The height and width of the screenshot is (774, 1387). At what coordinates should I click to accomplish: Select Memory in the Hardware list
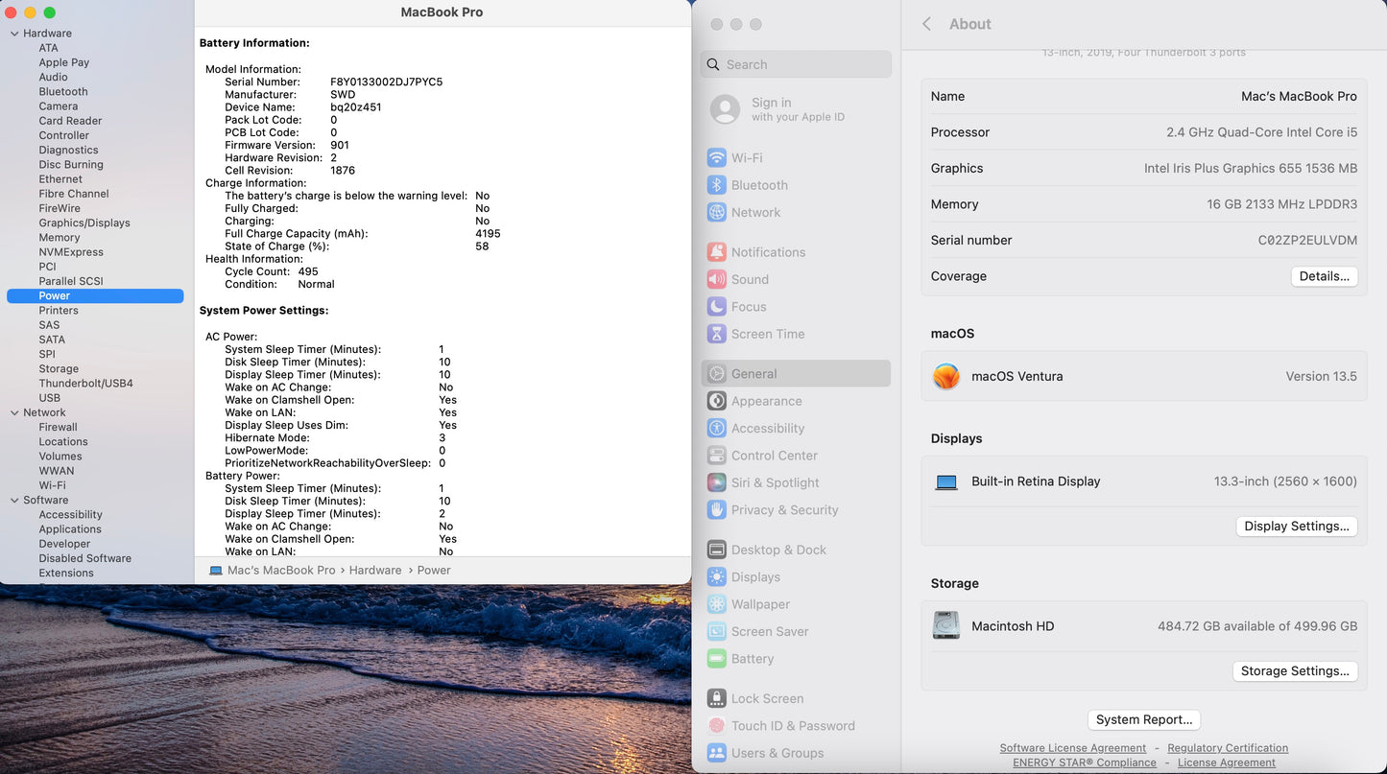coord(60,237)
